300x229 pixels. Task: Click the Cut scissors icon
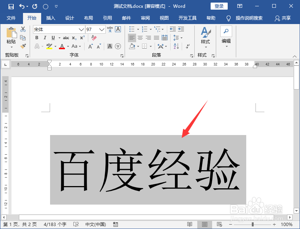(23, 29)
